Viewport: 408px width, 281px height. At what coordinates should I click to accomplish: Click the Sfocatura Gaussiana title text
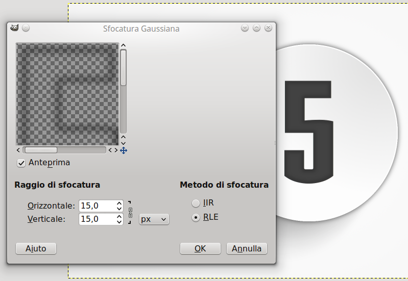tap(141, 29)
